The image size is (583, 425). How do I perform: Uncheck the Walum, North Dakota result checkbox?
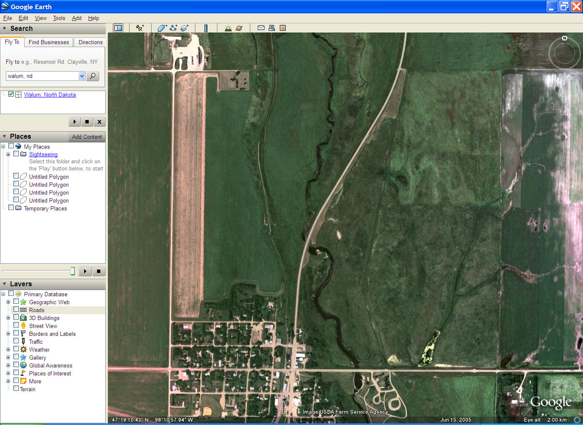(11, 94)
